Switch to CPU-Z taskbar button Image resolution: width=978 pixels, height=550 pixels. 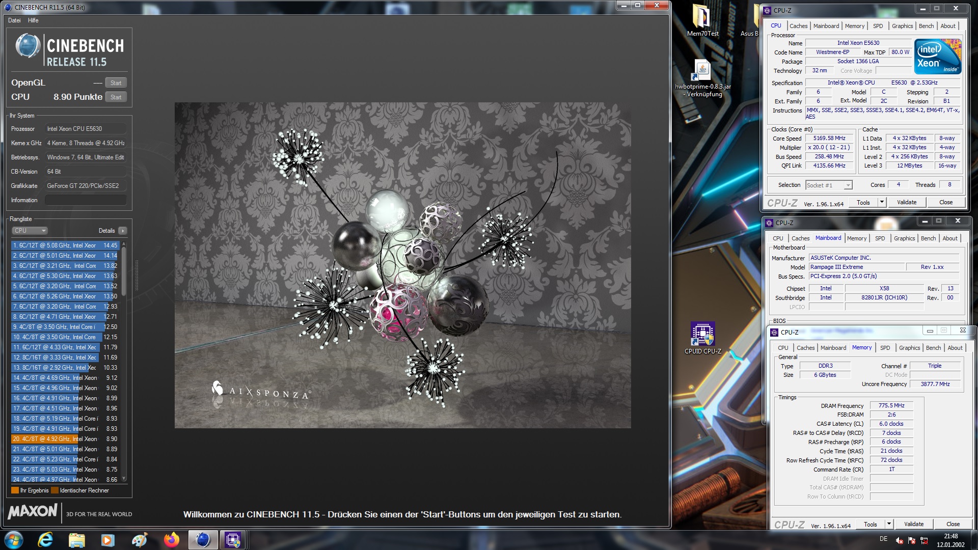(x=233, y=539)
